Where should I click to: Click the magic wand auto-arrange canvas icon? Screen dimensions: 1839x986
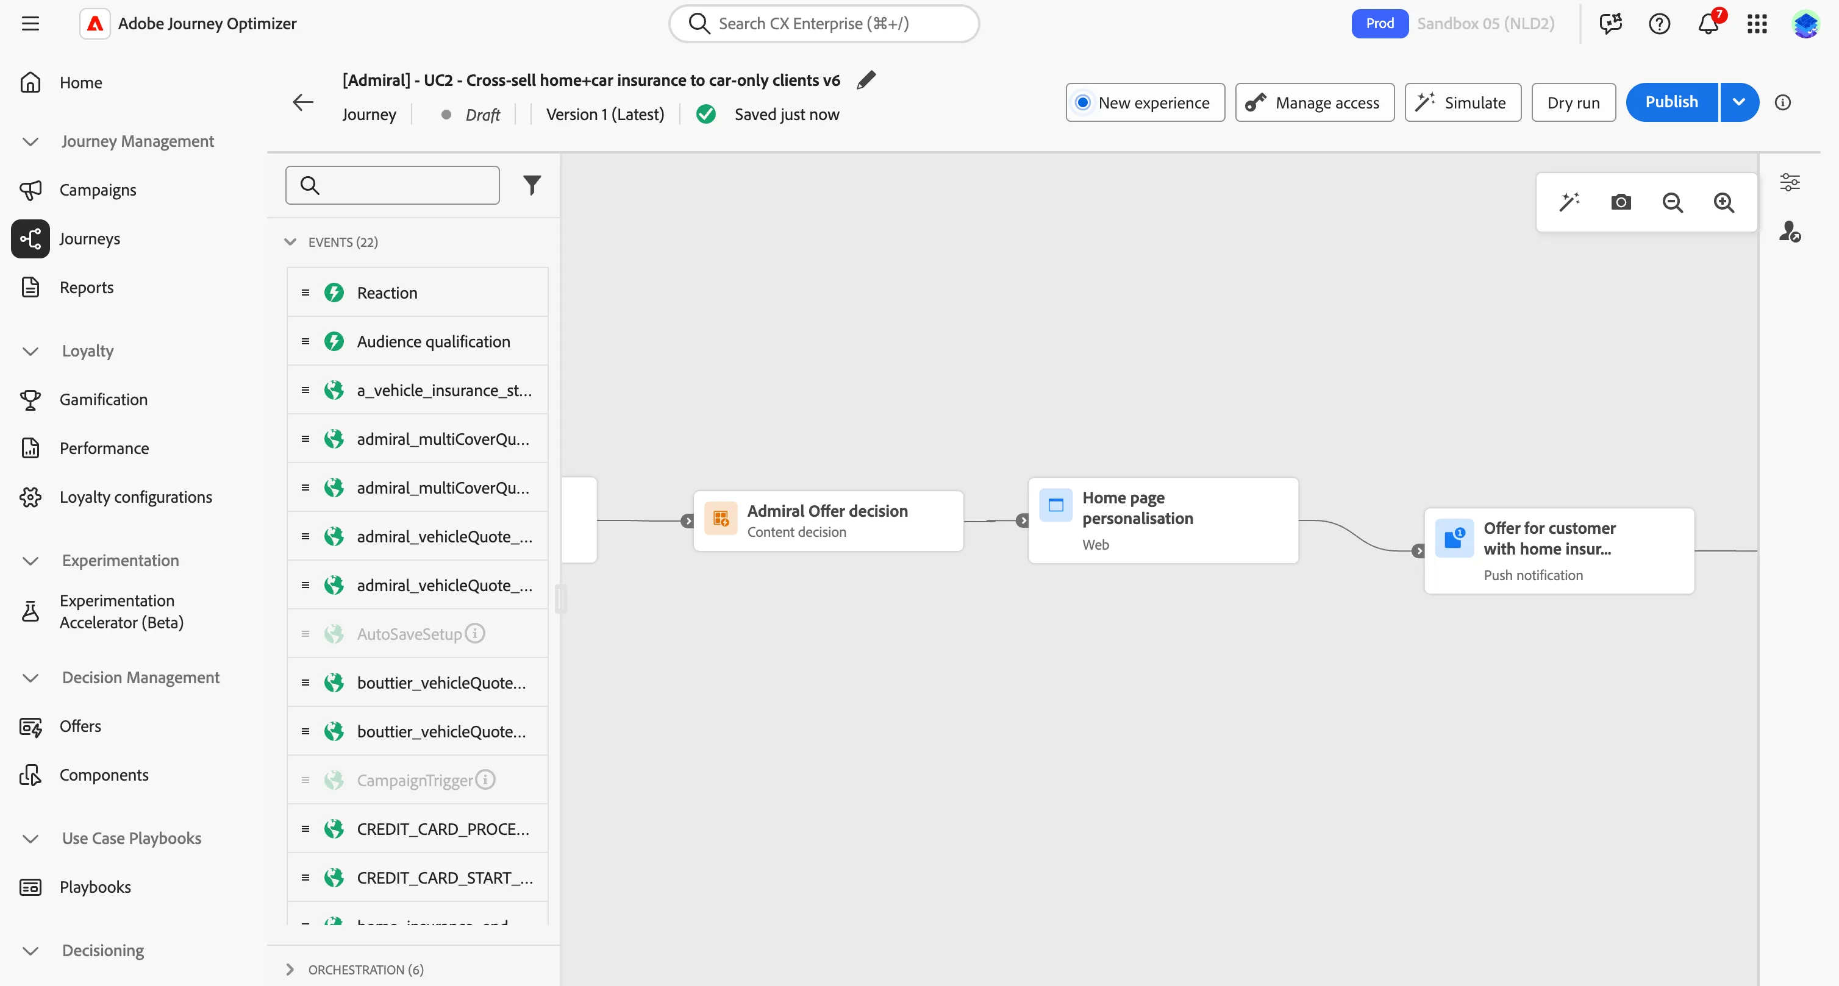click(1568, 202)
